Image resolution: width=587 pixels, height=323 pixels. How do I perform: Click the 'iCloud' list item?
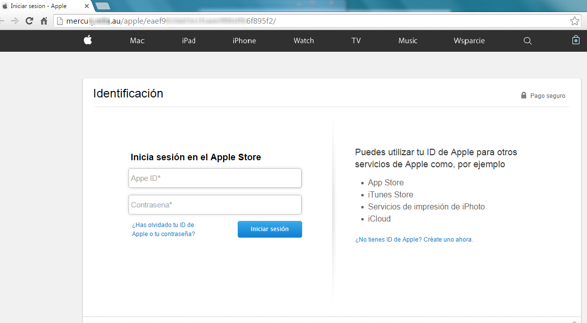[x=379, y=219]
